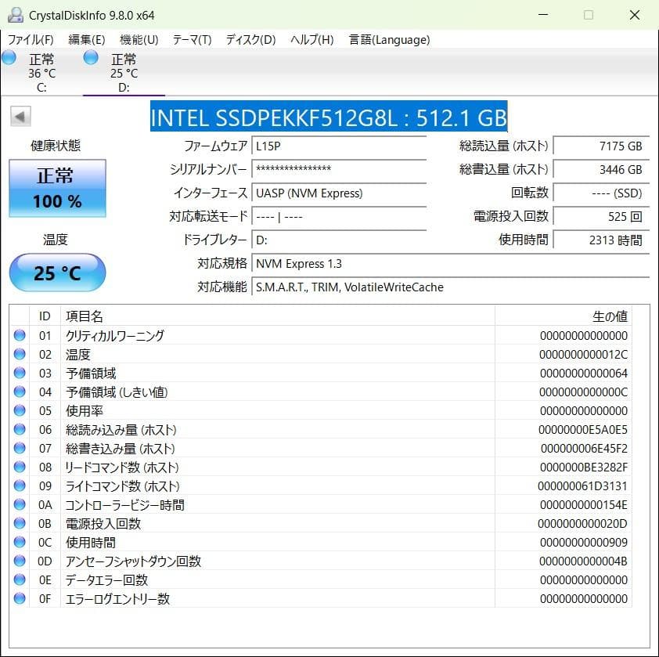This screenshot has height=657, width=659.
Task: Click the 健康状態 label
Action: click(x=56, y=146)
